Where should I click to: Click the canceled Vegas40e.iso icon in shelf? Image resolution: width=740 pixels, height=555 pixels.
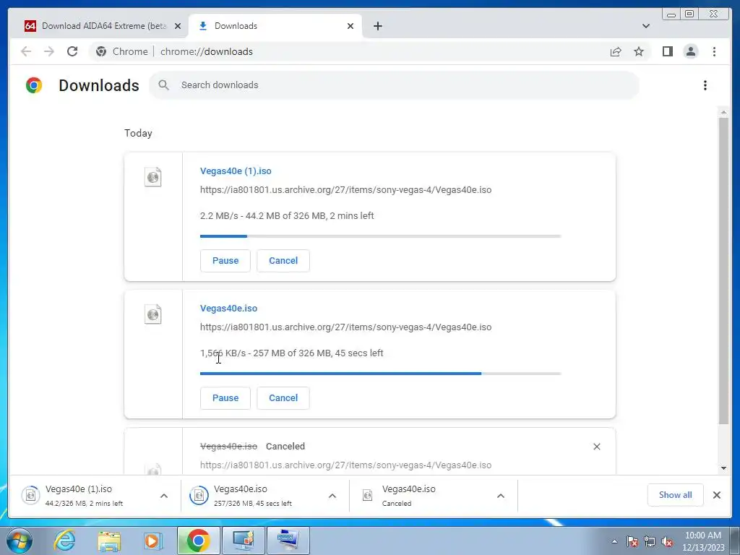point(367,495)
